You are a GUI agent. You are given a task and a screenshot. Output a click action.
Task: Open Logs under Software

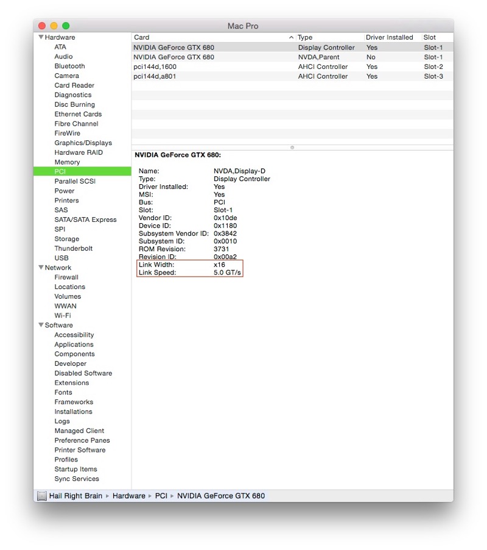click(x=62, y=421)
